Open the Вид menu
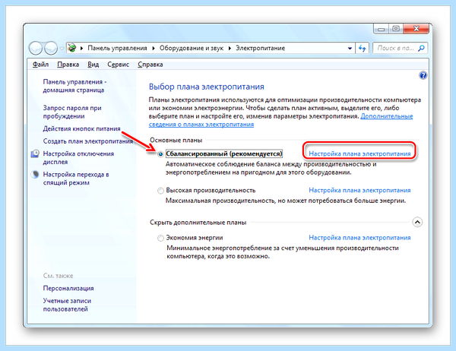Image resolution: width=456 pixels, height=351 pixels. click(93, 65)
